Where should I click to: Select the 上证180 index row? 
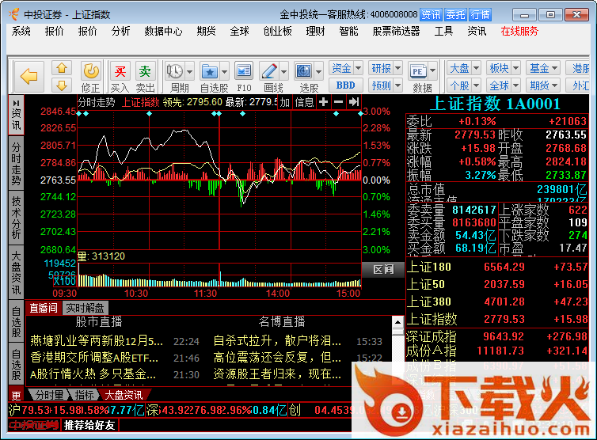pyautogui.click(x=497, y=267)
